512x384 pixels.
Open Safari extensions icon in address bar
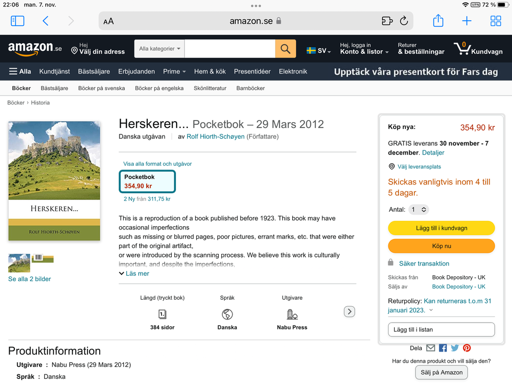pyautogui.click(x=387, y=21)
